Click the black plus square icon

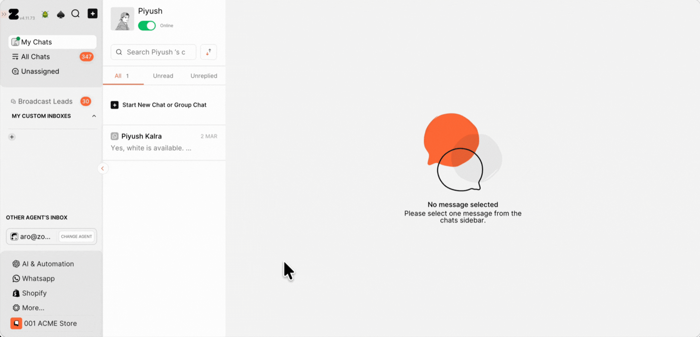click(x=93, y=14)
